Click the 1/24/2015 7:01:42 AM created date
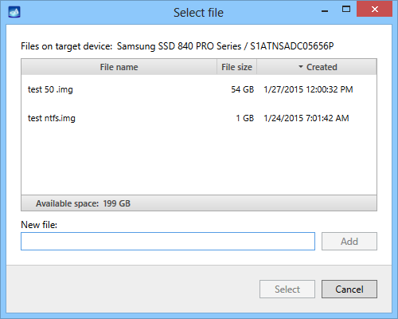The height and width of the screenshot is (319, 398). (x=306, y=118)
